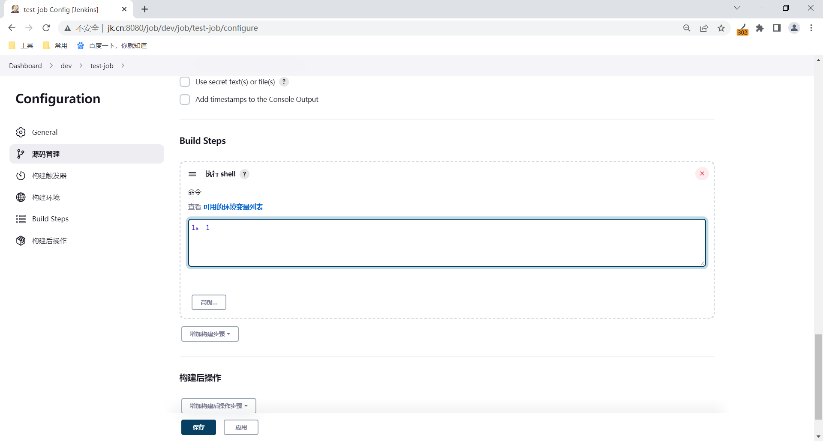Apply changes with 应用 button
Image resolution: width=823 pixels, height=441 pixels.
pyautogui.click(x=241, y=427)
